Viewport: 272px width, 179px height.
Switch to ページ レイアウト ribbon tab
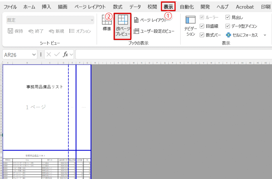(x=90, y=7)
